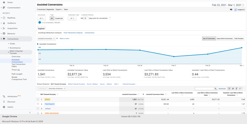
Task: Open the date range picker dropdown
Action: coord(228,5)
